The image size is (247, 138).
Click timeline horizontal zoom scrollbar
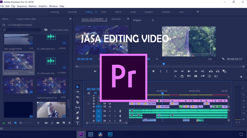click(107, 123)
